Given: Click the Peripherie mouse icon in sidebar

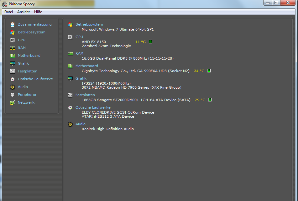Looking at the screenshot, I should pyautogui.click(x=13, y=95).
